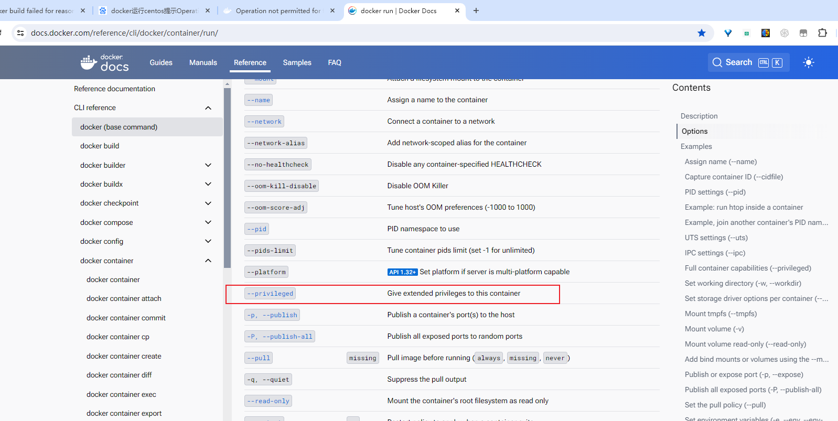This screenshot has height=421, width=838.
Task: Click the --pid option link
Action: point(257,229)
